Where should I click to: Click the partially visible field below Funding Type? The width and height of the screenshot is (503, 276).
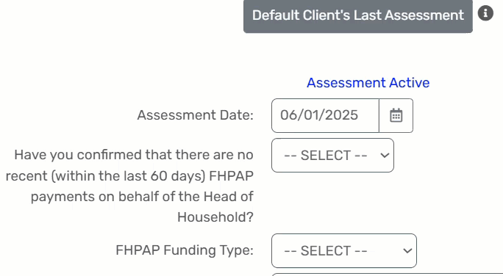tap(388, 275)
